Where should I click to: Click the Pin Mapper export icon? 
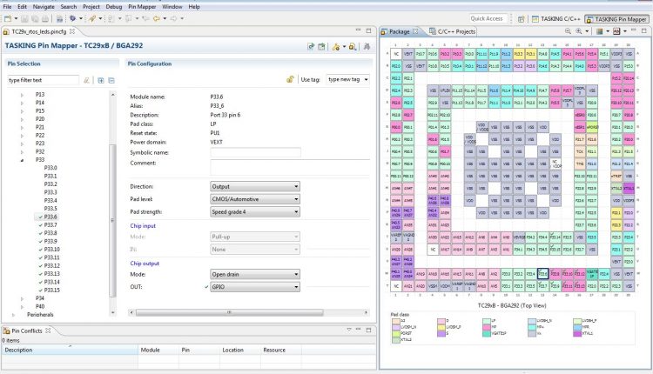[311, 47]
